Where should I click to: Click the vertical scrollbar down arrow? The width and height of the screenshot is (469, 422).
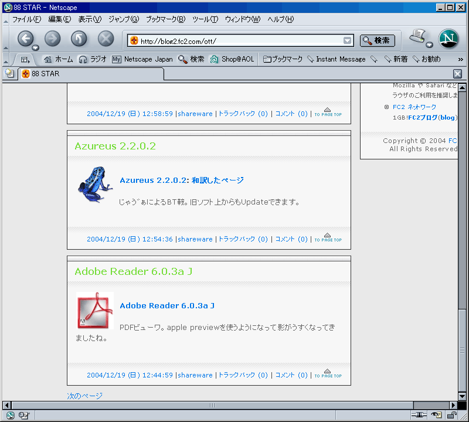tap(462, 396)
